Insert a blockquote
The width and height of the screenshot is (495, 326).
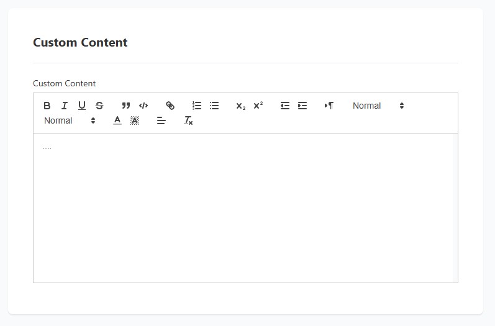point(126,106)
